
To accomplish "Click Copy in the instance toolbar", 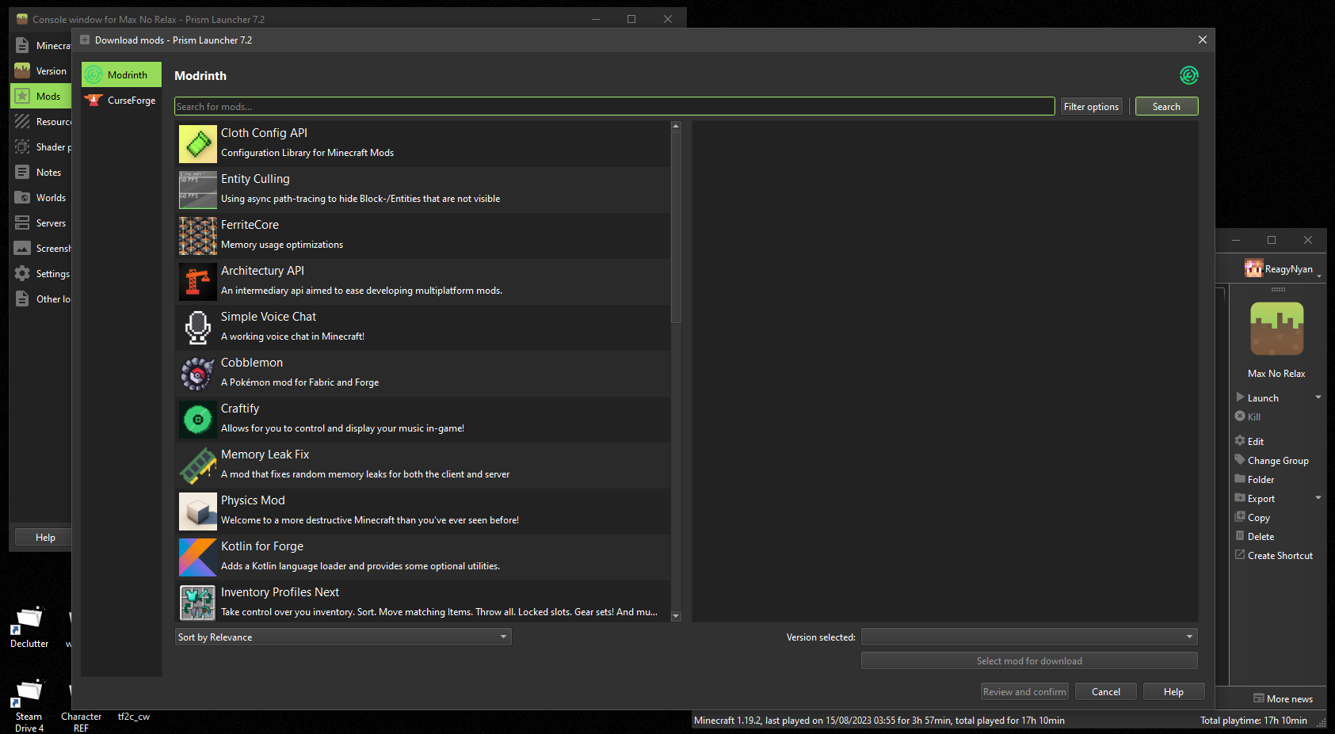I will [x=1253, y=517].
